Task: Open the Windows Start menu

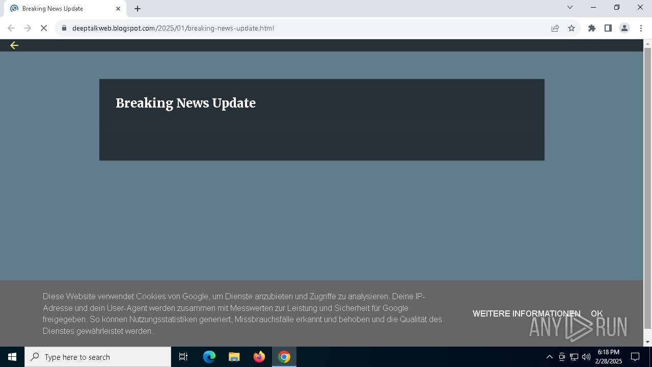Action: (x=12, y=357)
